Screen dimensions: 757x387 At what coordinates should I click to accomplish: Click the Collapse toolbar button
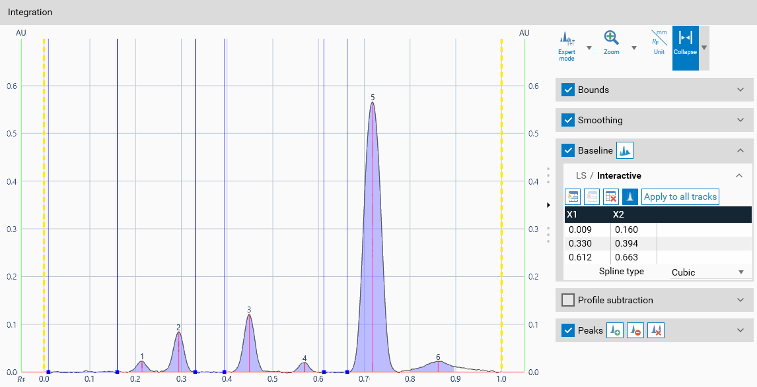click(685, 42)
